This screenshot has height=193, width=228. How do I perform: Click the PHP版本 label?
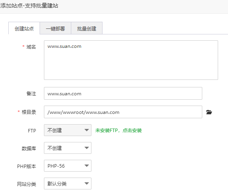tap(27, 166)
